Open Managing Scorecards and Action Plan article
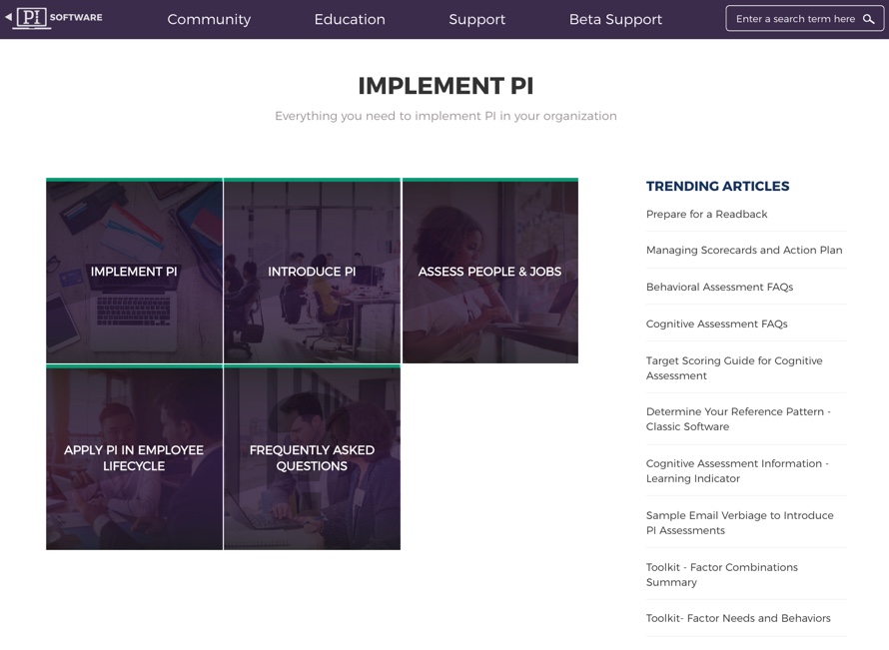 coord(743,251)
